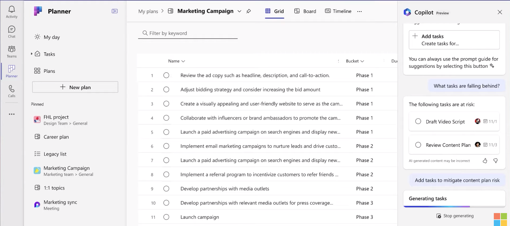Image resolution: width=510 pixels, height=226 pixels.
Task: Expand the Tasks tree item arrow
Action: pos(32,54)
